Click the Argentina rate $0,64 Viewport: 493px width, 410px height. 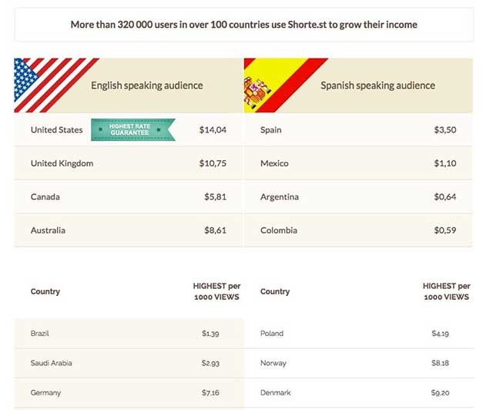(x=444, y=197)
